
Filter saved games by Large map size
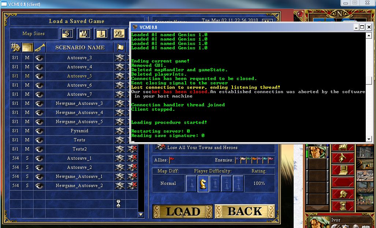pyautogui.click(x=101, y=34)
